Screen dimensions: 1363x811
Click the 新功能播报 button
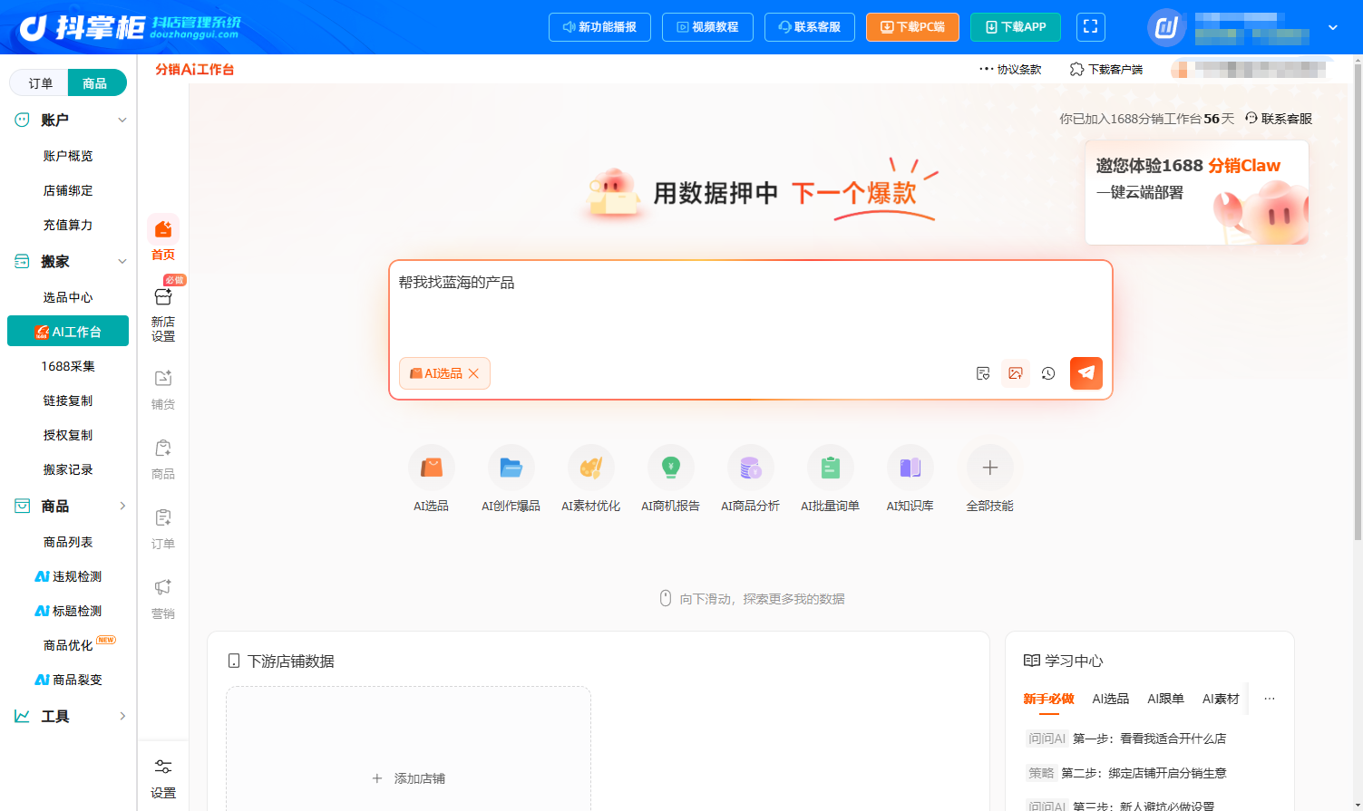(600, 27)
